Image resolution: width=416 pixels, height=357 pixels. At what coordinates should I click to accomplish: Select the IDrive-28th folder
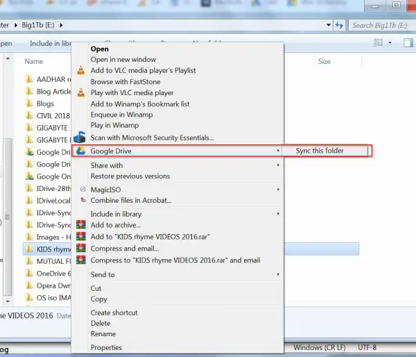pyautogui.click(x=53, y=188)
